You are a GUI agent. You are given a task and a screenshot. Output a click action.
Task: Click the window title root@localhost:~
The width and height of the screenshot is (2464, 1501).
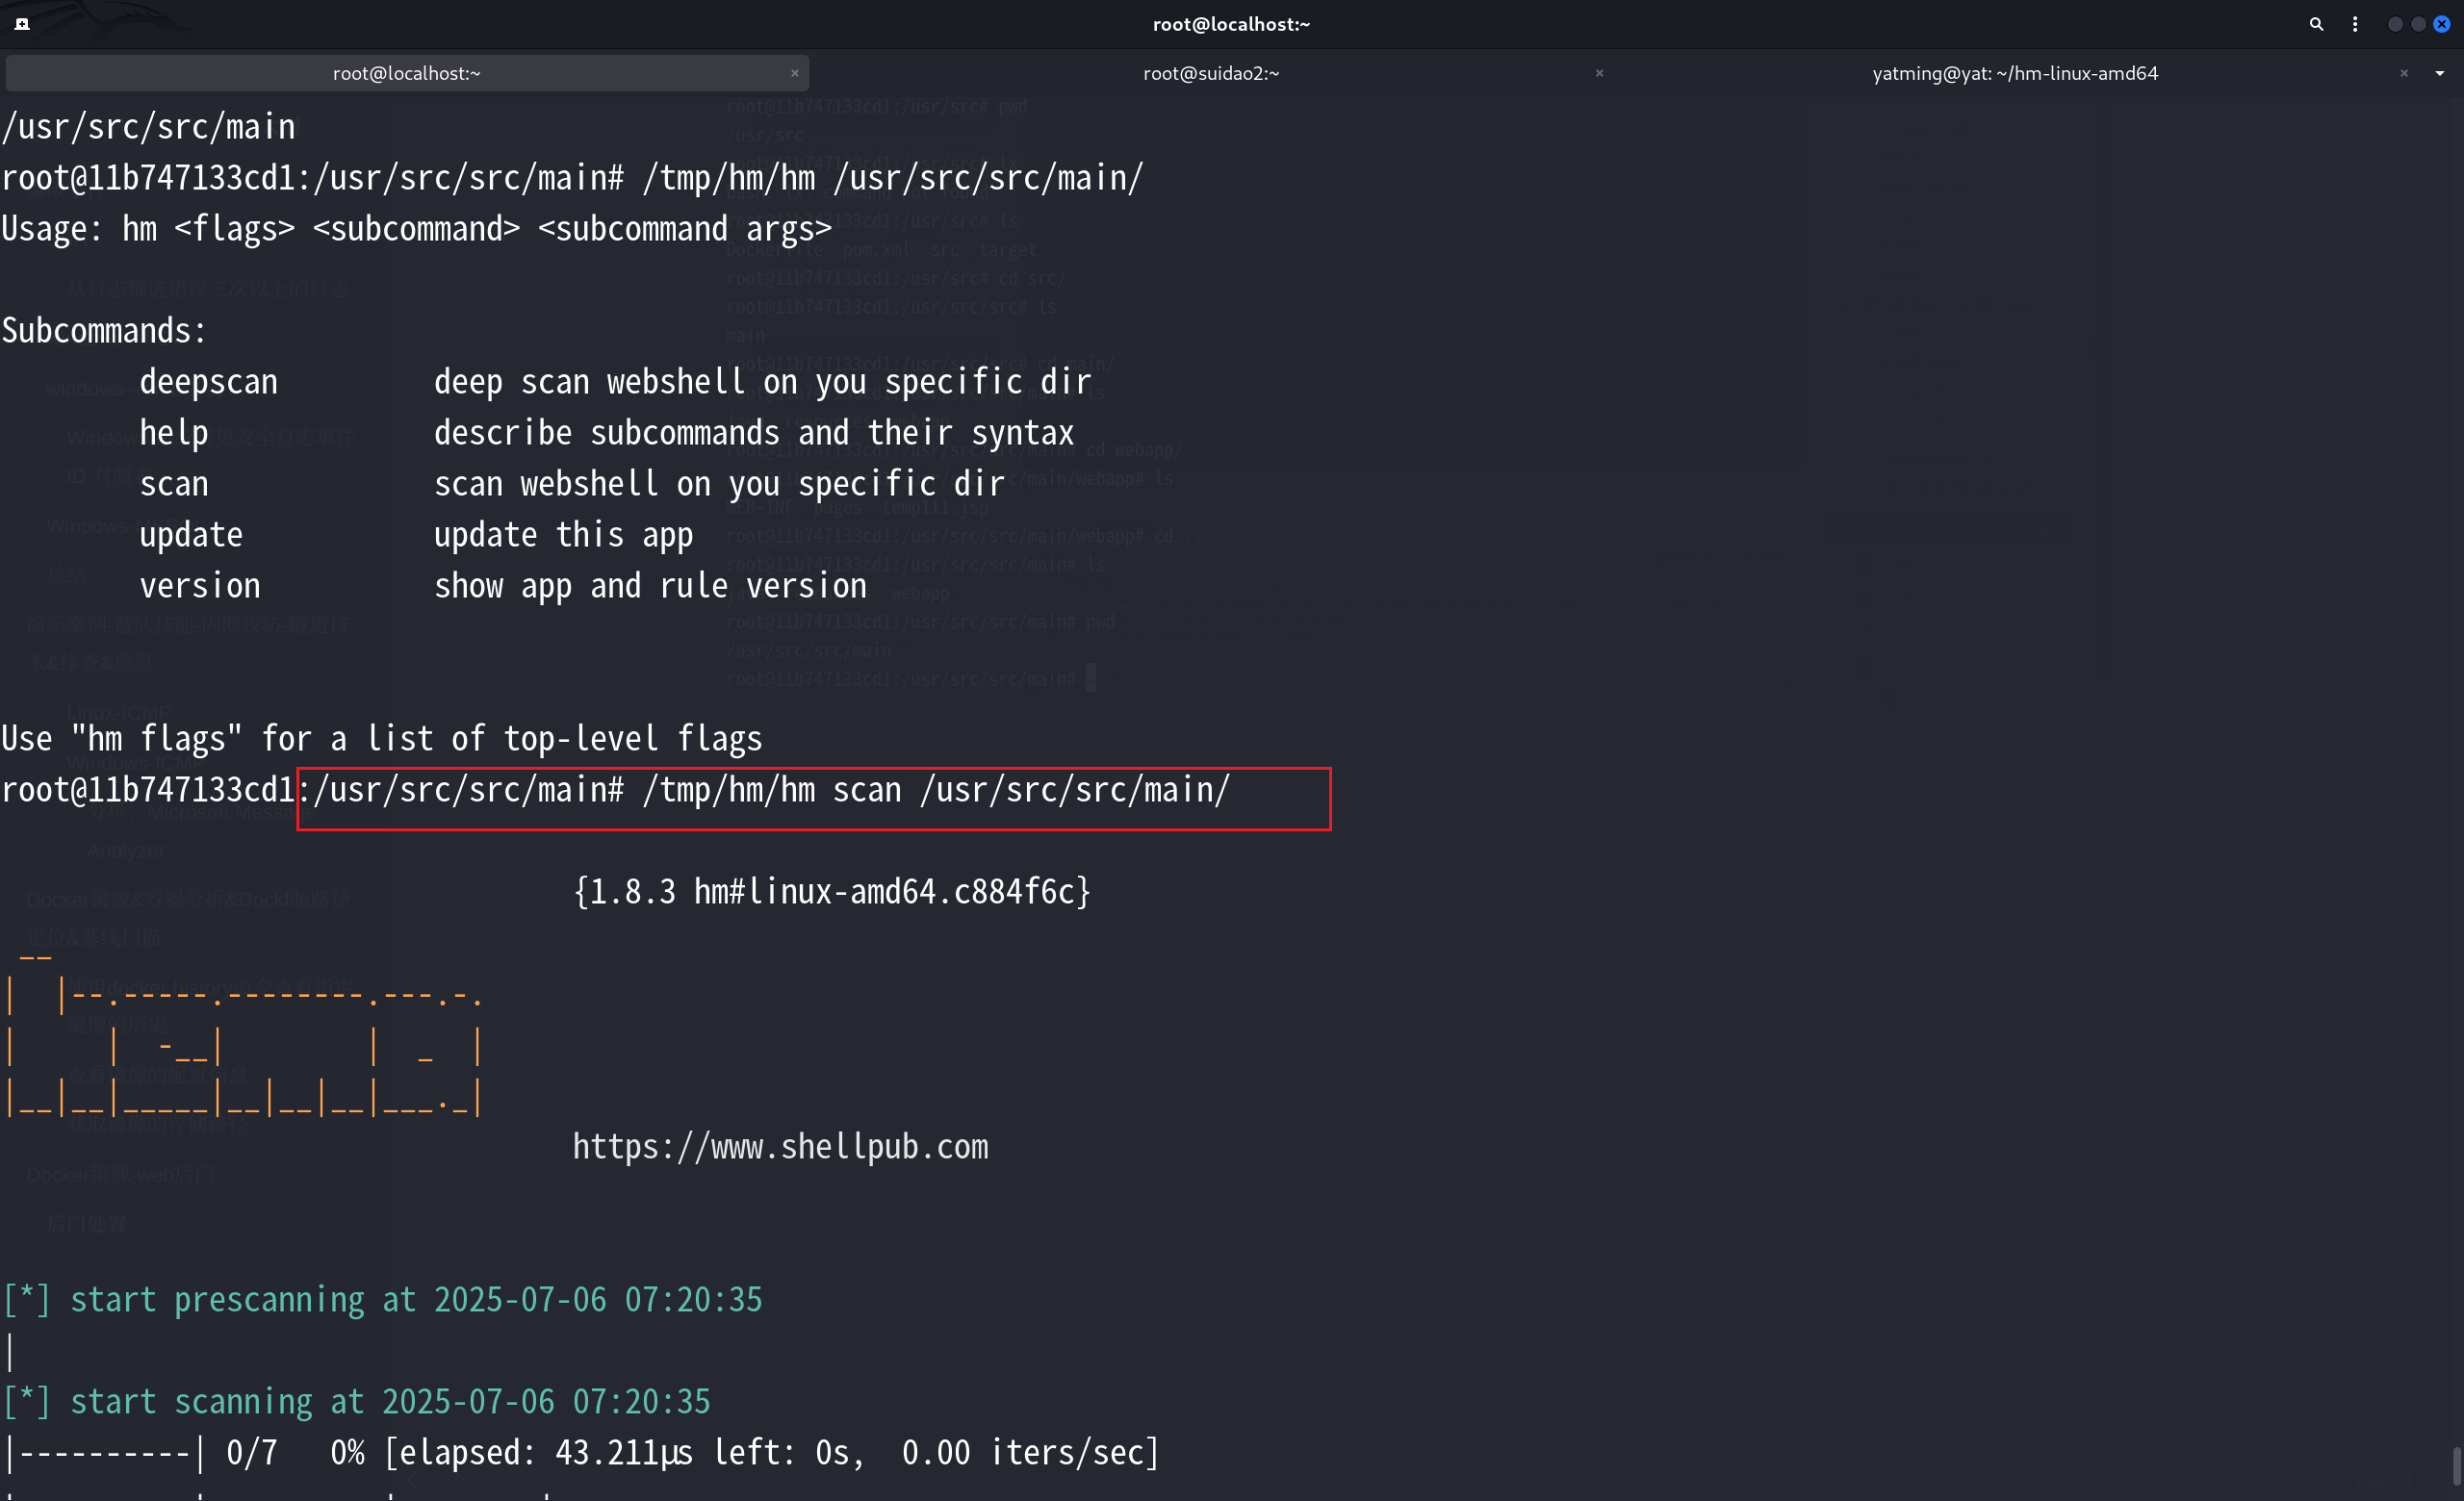[1230, 24]
